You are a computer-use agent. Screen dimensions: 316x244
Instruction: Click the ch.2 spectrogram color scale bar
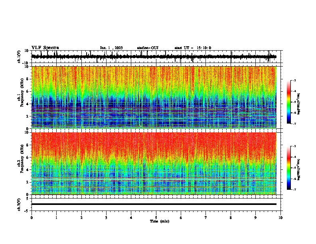pyautogui.click(x=288, y=168)
